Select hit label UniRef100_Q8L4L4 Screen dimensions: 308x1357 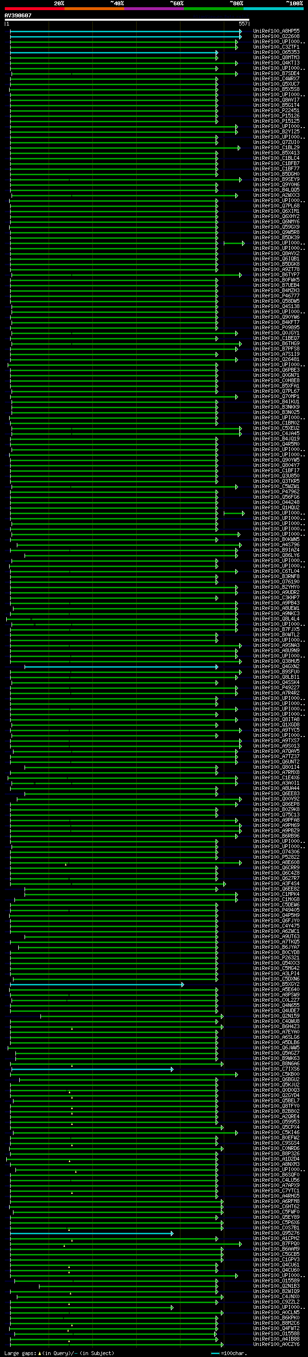(276, 619)
